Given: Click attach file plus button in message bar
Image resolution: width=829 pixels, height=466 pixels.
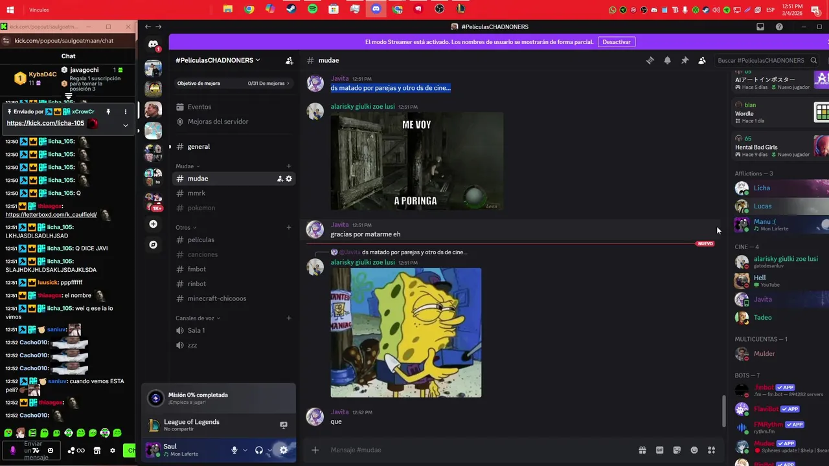Looking at the screenshot, I should coord(315,450).
